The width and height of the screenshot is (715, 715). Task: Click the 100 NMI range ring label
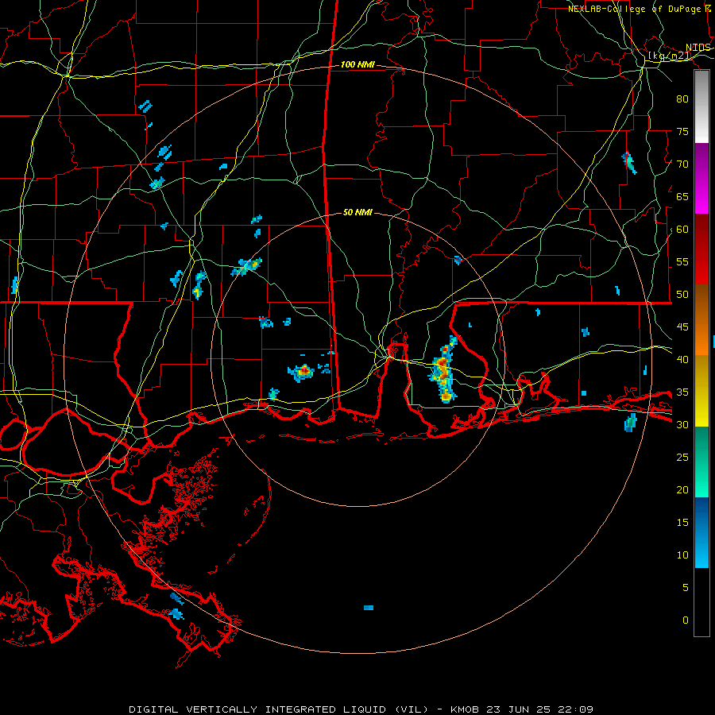click(357, 65)
